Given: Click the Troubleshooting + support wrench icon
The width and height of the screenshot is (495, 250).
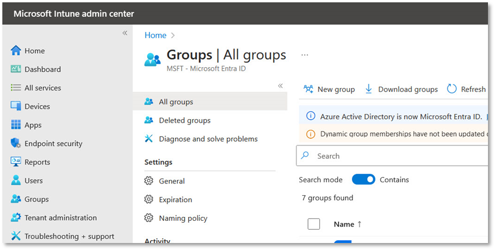Looking at the screenshot, I should point(16,236).
